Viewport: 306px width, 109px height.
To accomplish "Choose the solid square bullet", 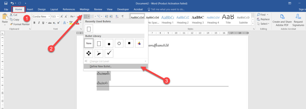I will [x=129, y=43].
